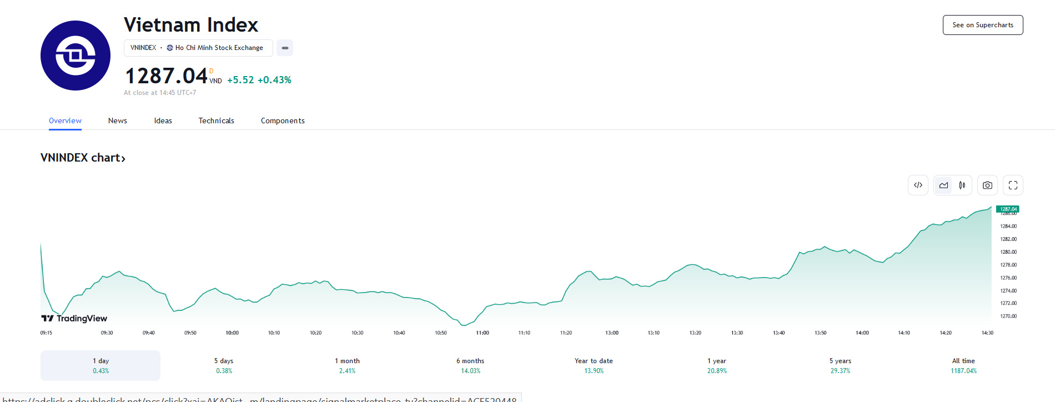Click the See on Supercharts button
Image resolution: width=1055 pixels, height=402 pixels.
982,25
